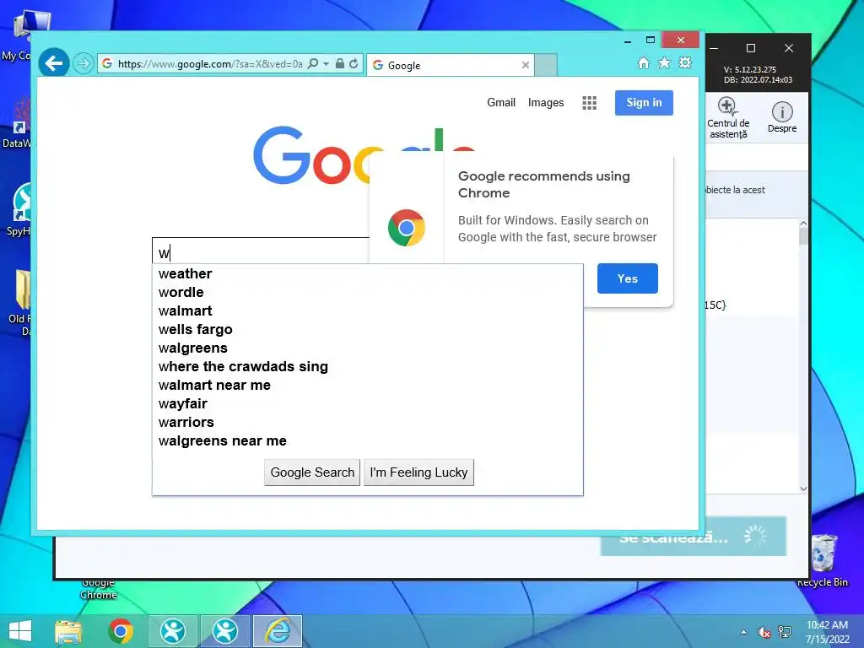Choose the 'warriors' suggestion

[x=368, y=422]
